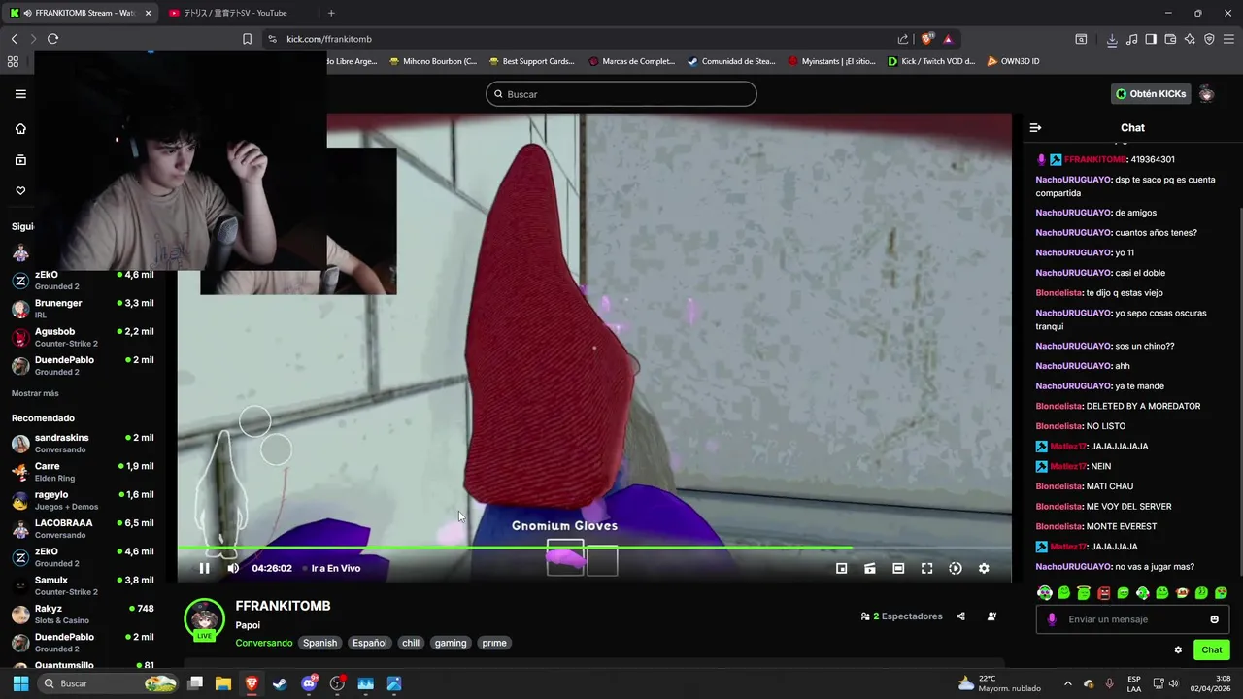The image size is (1243, 699).
Task: Mute the stream volume icon
Action: click(x=233, y=568)
